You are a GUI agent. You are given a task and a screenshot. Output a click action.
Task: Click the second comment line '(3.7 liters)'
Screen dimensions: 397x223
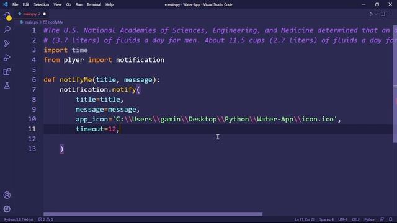[x=220, y=40]
